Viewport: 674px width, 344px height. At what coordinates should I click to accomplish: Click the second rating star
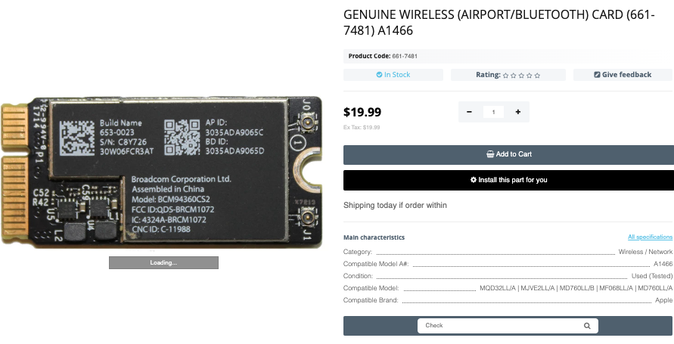point(514,76)
